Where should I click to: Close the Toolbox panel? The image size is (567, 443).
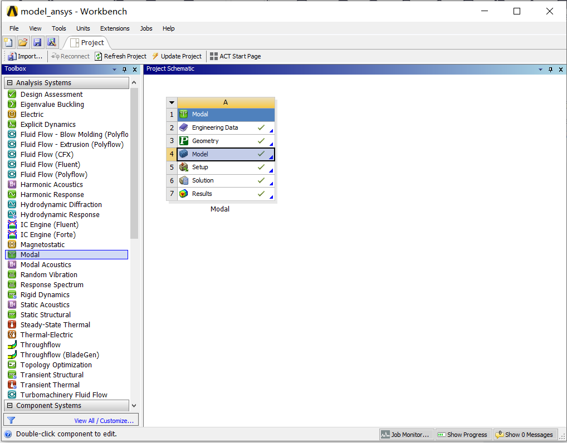[135, 70]
